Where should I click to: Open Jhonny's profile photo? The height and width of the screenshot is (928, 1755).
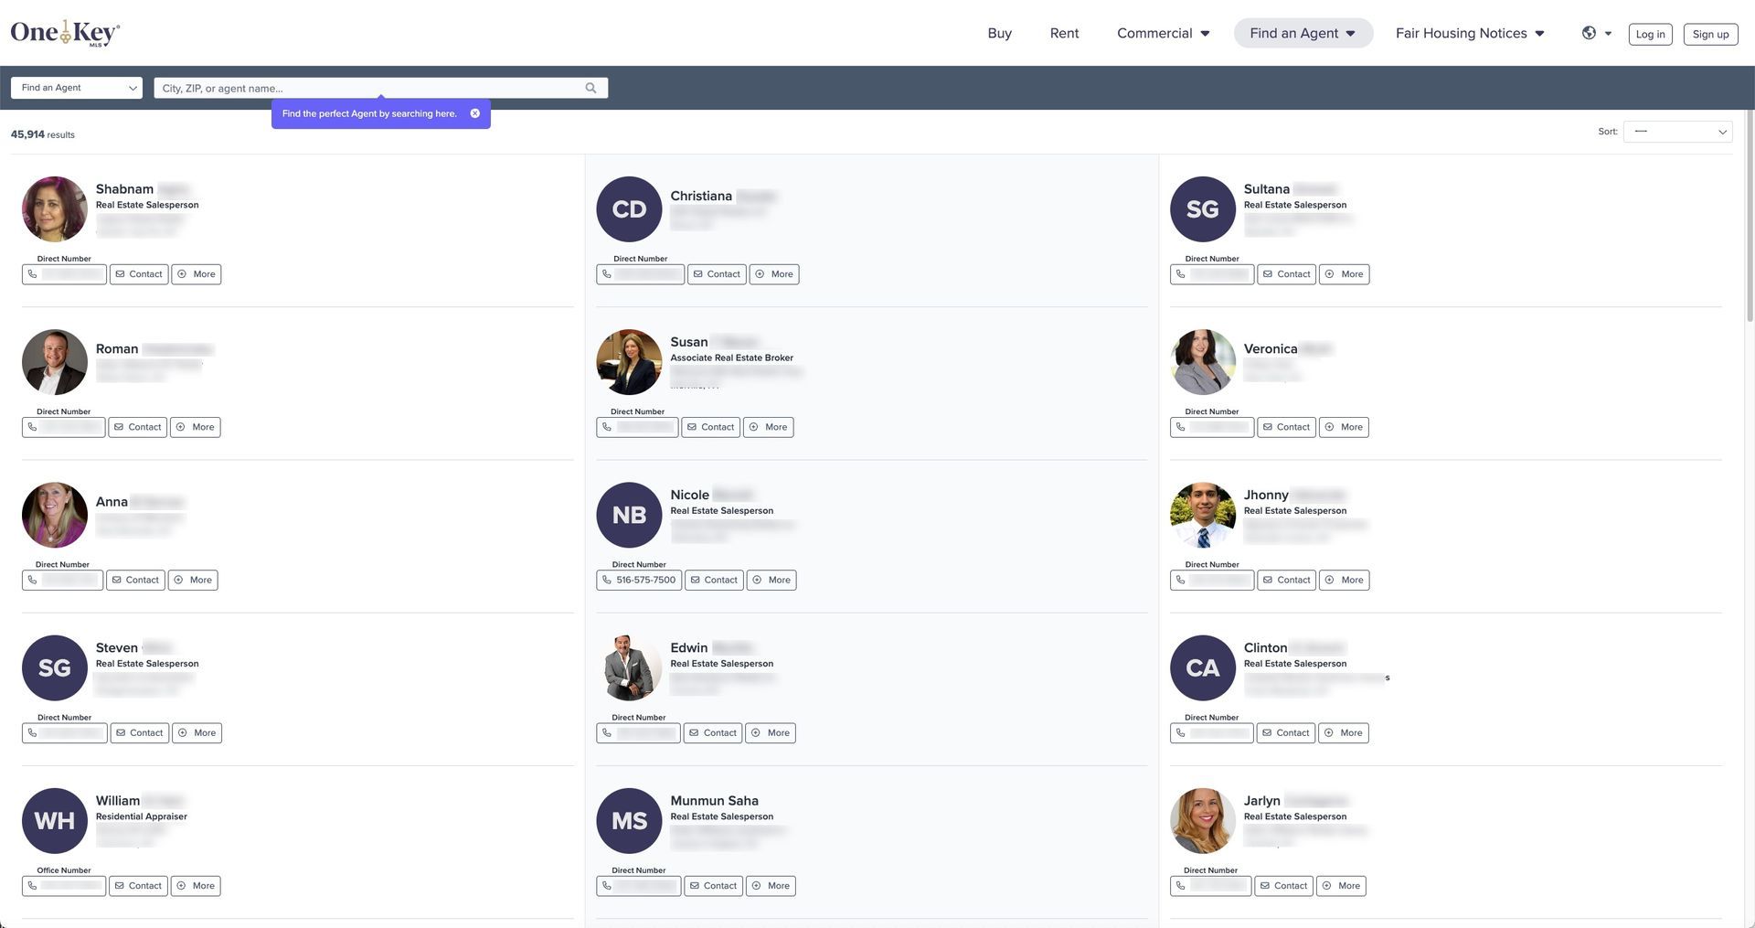[1203, 515]
